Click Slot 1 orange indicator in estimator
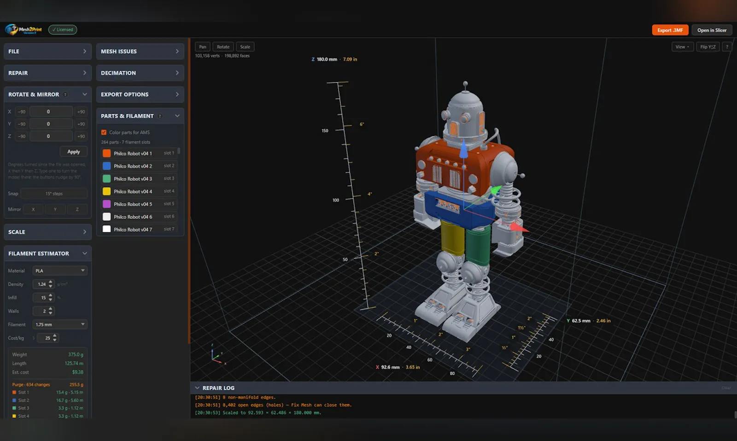Viewport: 737px width, 441px height. [x=14, y=393]
